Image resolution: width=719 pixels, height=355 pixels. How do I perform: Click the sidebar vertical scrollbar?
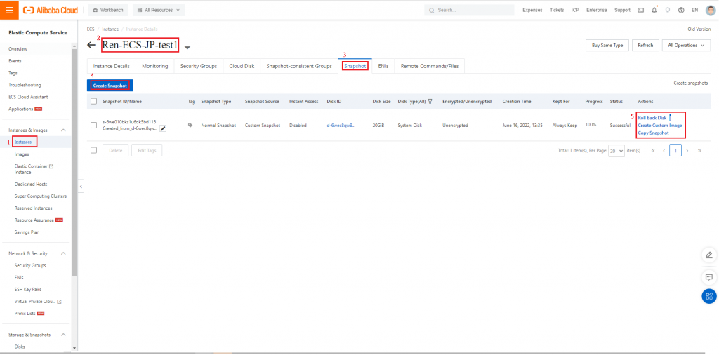pyautogui.click(x=74, y=163)
